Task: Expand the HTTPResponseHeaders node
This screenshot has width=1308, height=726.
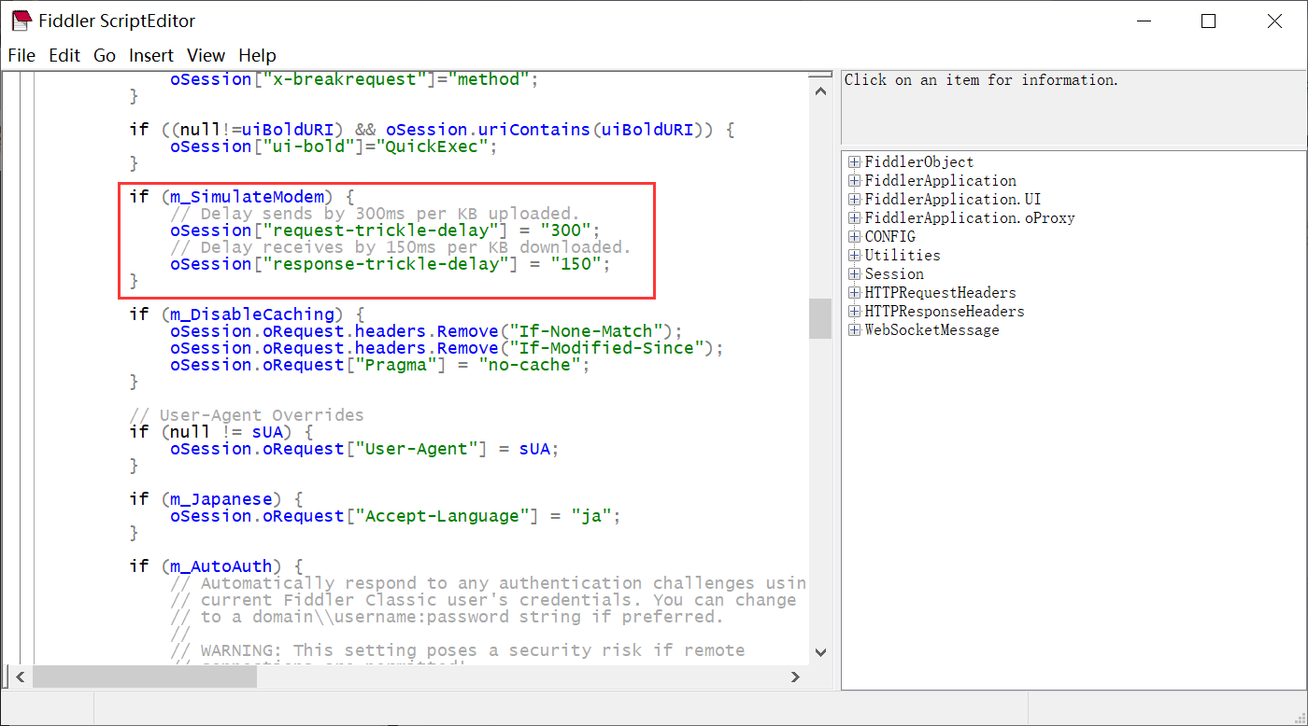Action: click(854, 312)
